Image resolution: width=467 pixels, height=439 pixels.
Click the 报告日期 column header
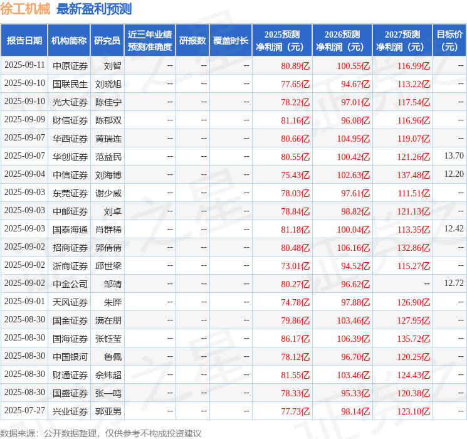pos(24,41)
